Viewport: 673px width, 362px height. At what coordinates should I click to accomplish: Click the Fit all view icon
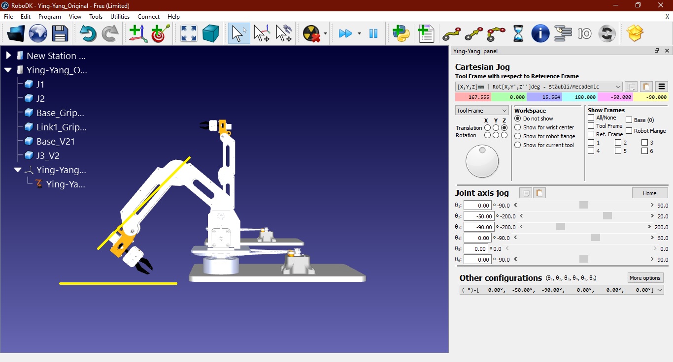pos(189,34)
